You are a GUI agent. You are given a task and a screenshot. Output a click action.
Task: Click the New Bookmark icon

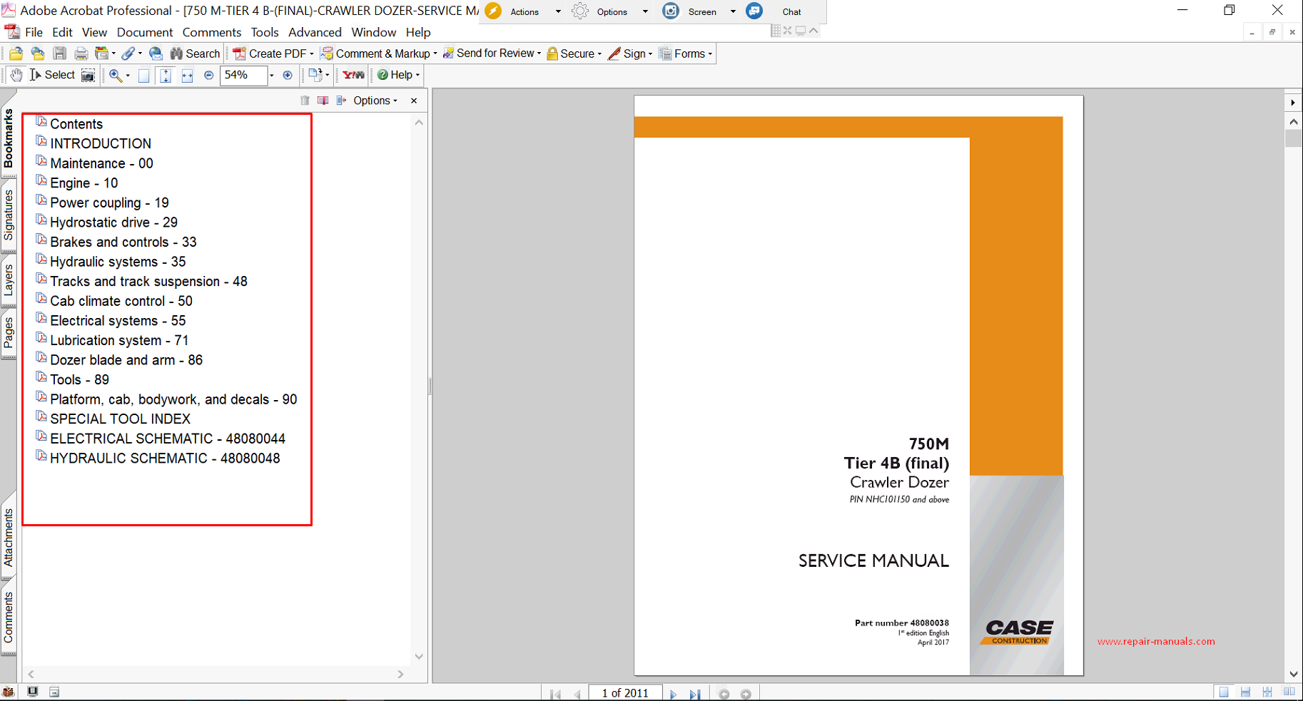tap(323, 101)
